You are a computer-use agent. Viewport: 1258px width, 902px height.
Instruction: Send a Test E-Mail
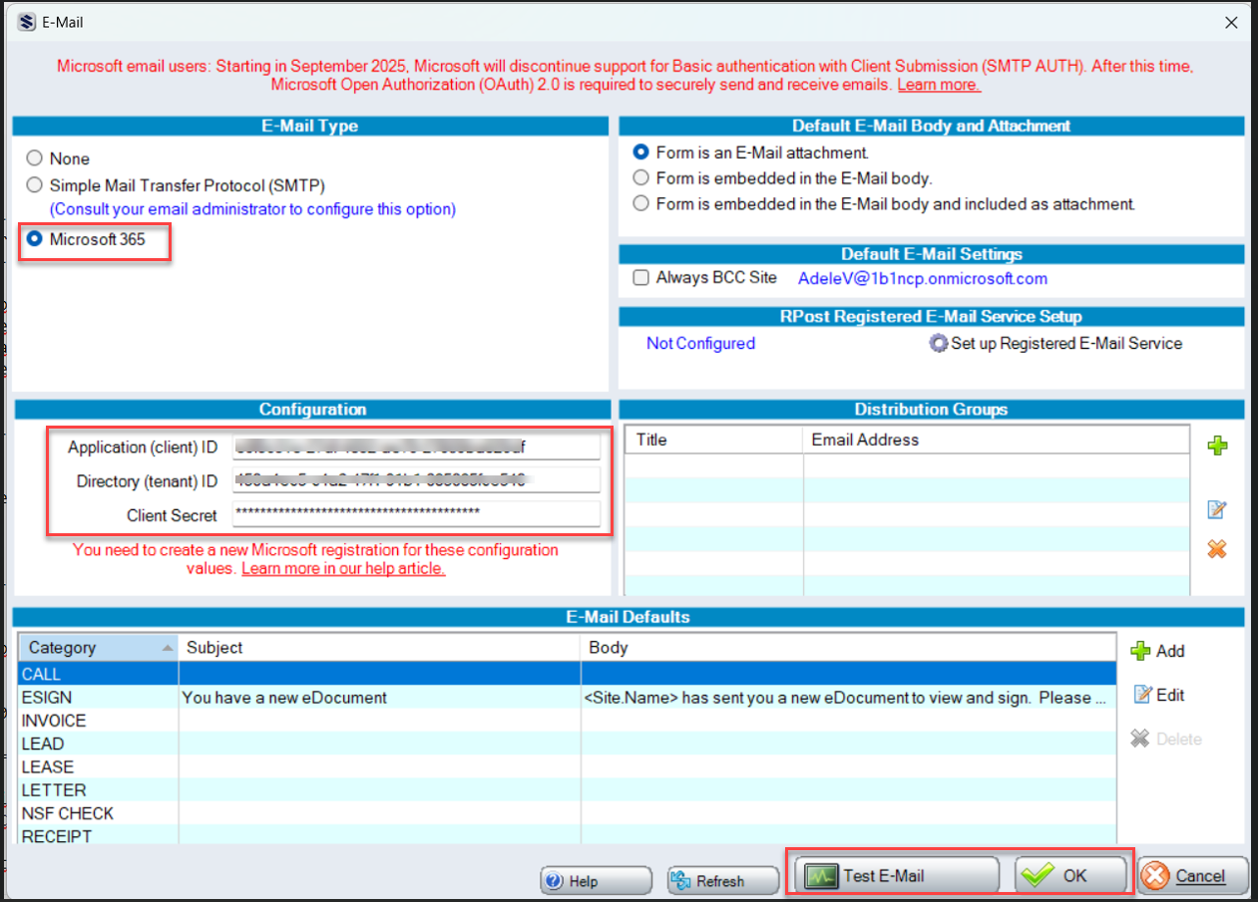[897, 876]
